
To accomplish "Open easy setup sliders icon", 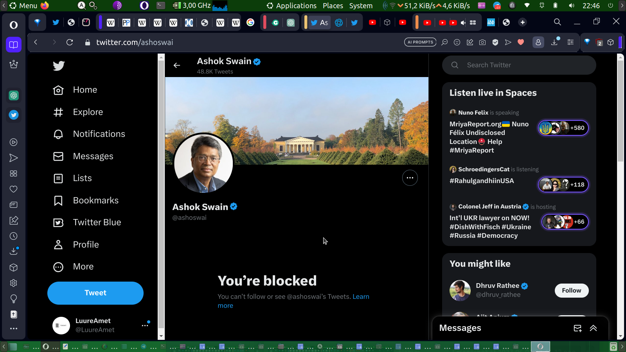I will (570, 42).
